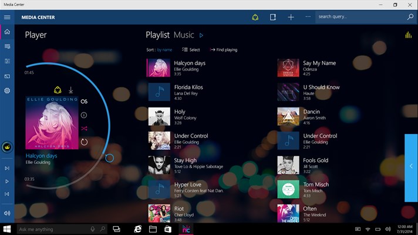
Task: Open the Wi-Fi network tray icon
Action: coord(368,229)
